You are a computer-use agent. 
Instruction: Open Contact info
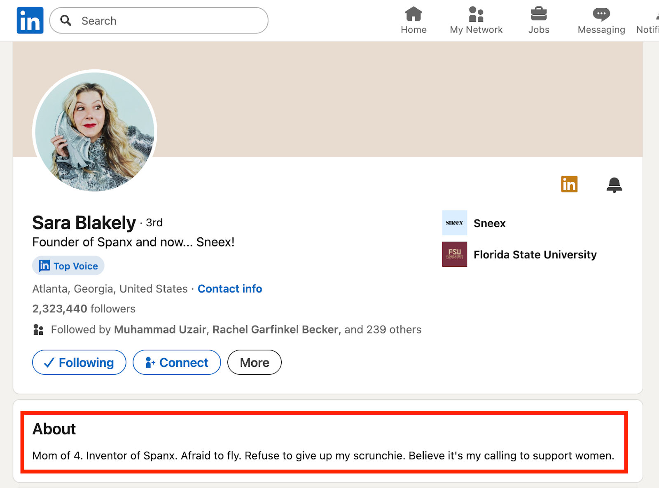click(230, 289)
